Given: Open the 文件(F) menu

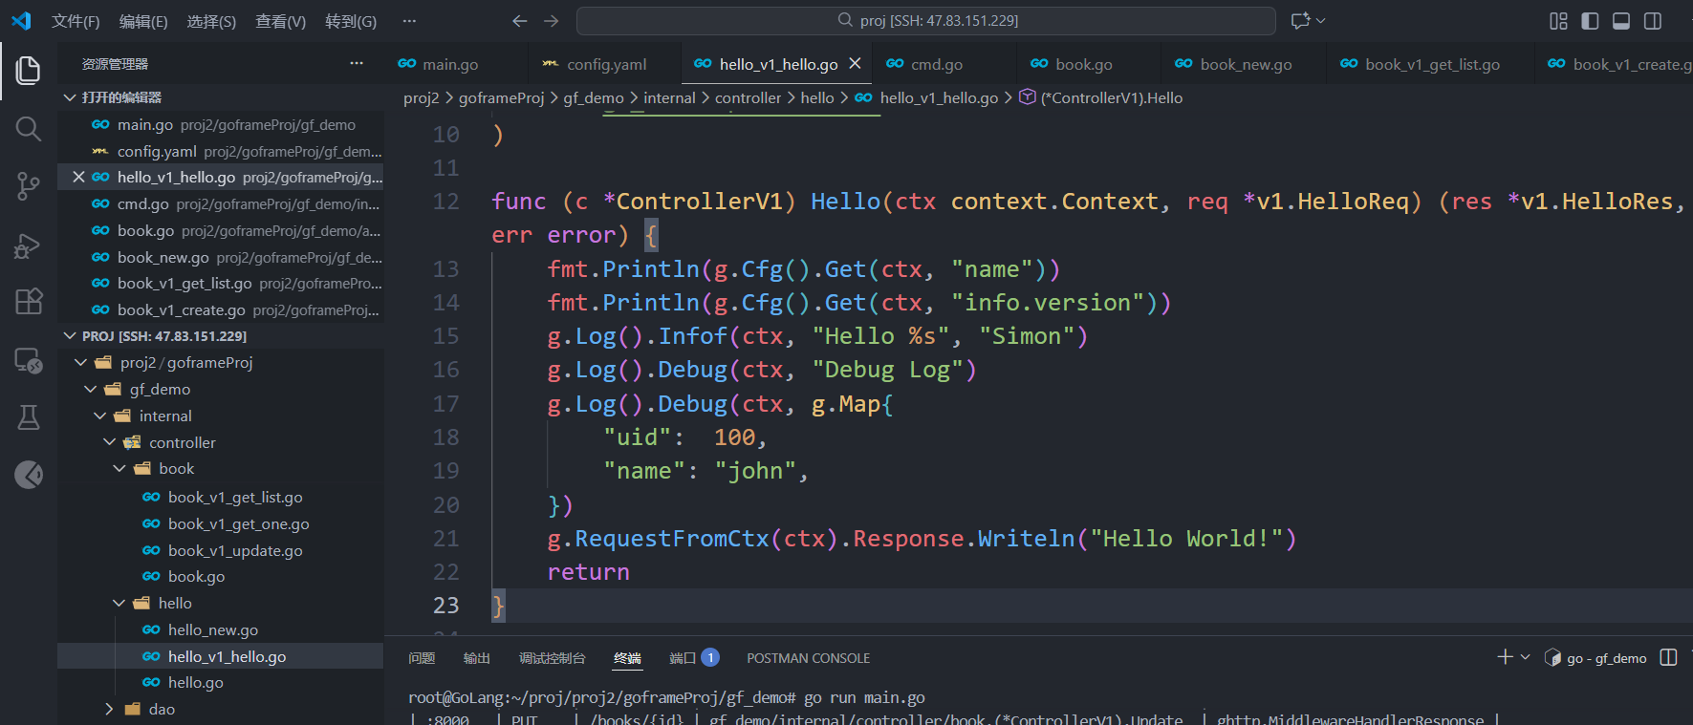Looking at the screenshot, I should [x=76, y=21].
